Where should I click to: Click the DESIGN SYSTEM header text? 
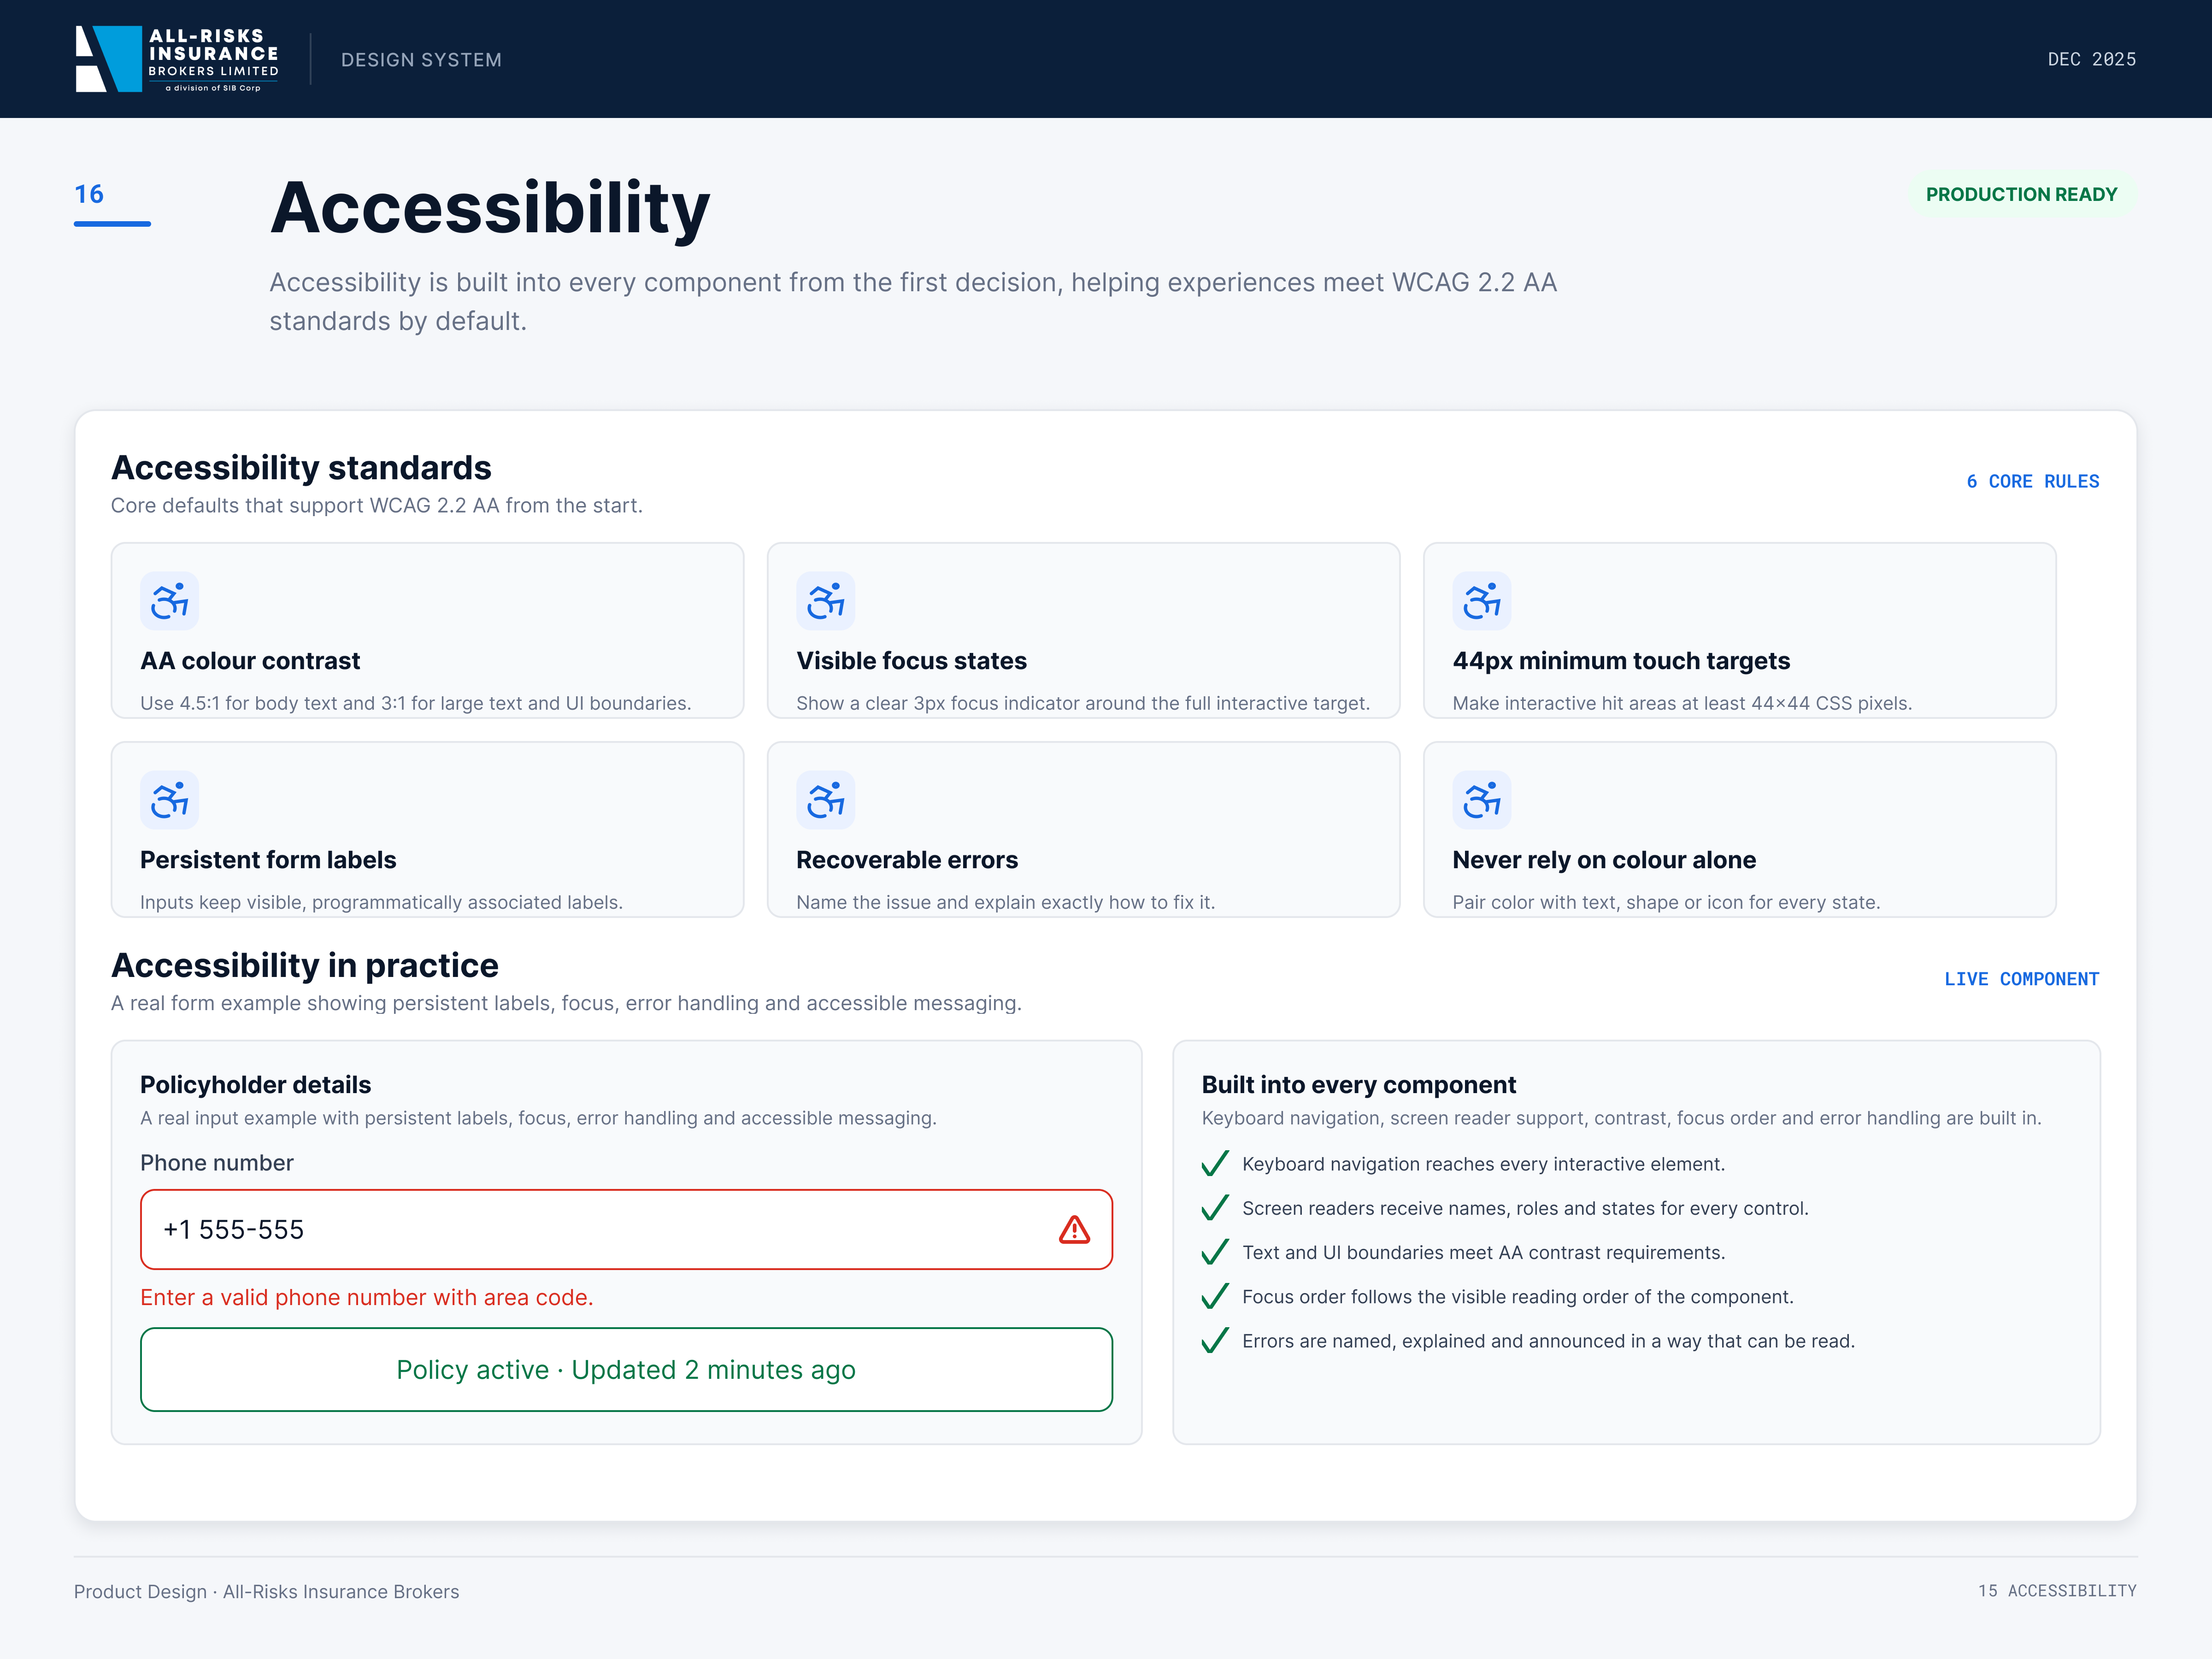(x=421, y=60)
